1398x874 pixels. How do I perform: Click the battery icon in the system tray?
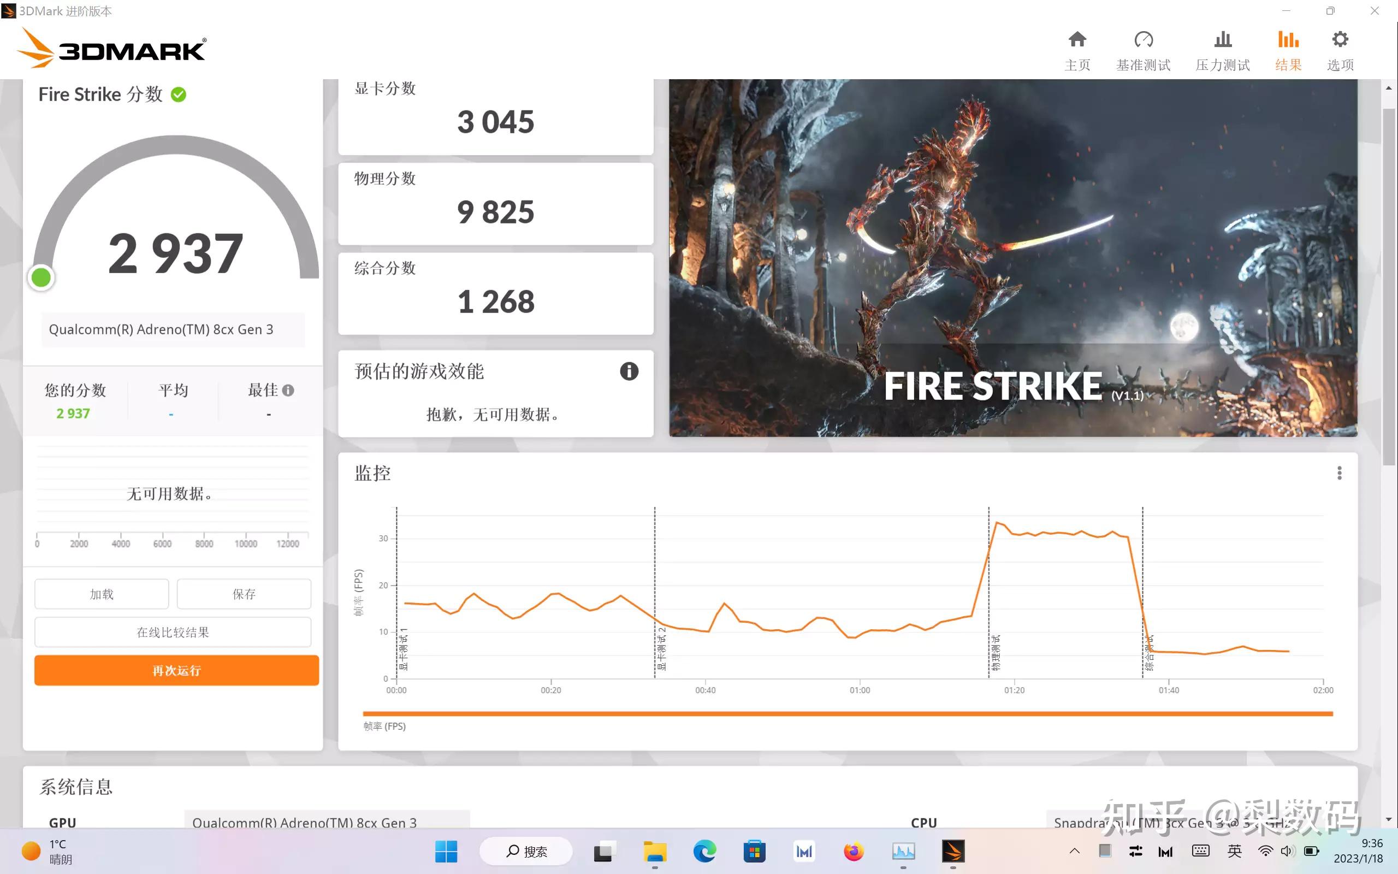[1311, 851]
